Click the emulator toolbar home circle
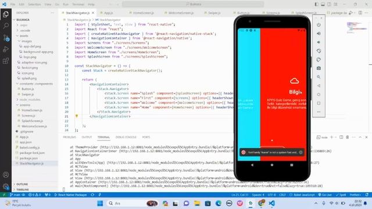Viewport: 372px width, 209px height. 319,94
